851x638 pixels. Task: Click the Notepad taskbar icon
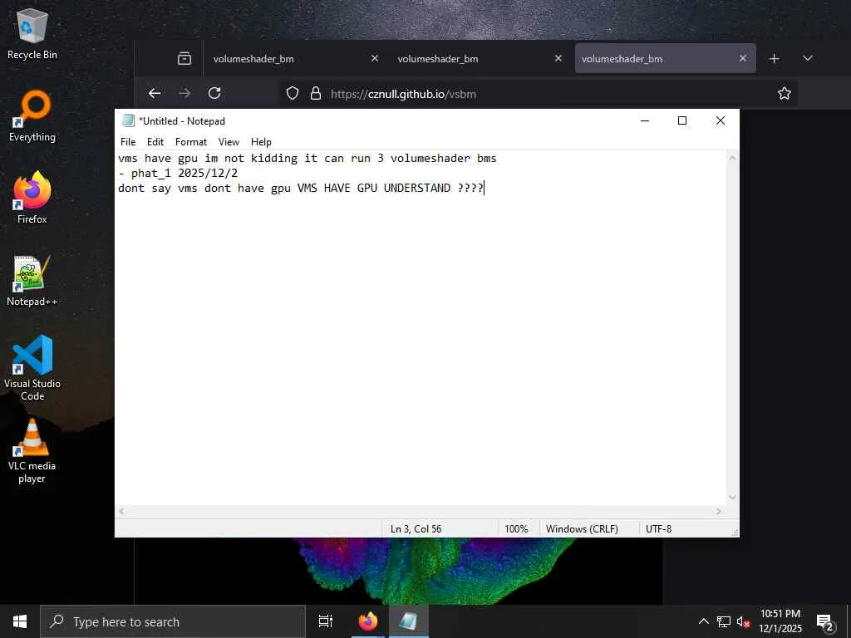click(x=409, y=621)
